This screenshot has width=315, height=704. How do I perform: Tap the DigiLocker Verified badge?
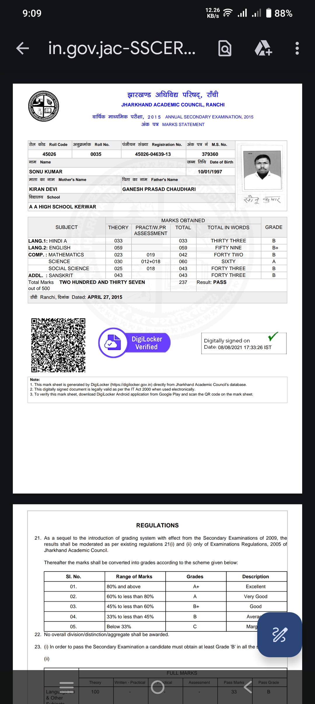click(x=134, y=343)
